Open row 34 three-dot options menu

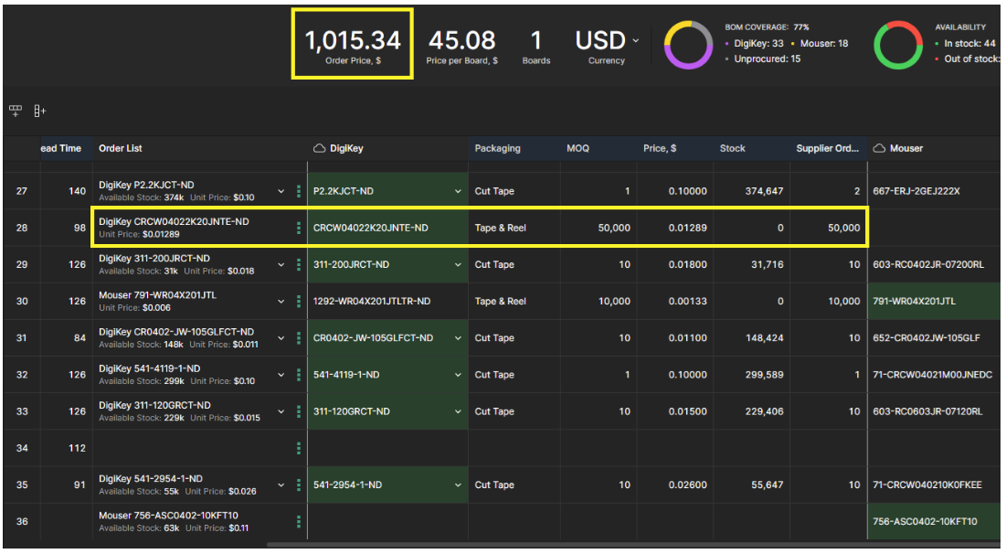pyautogui.click(x=298, y=448)
